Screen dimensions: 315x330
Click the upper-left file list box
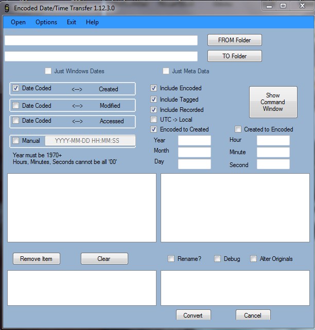tap(82, 208)
